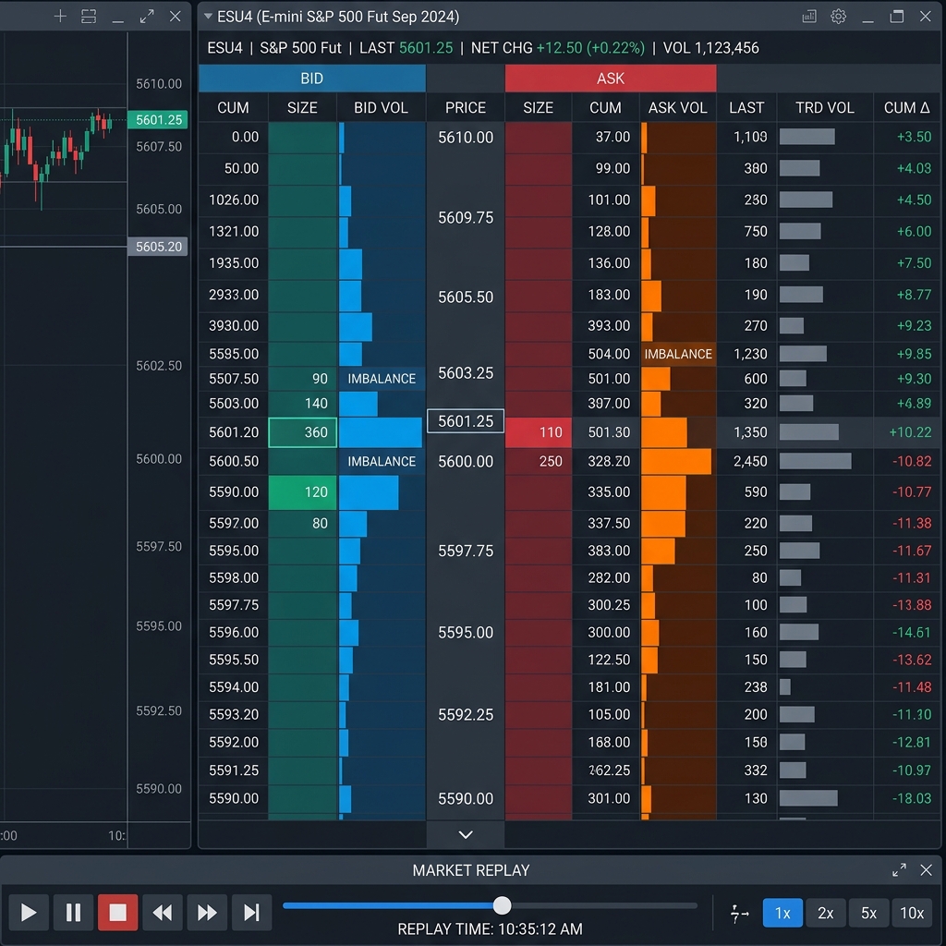Click the CUM Δ column header

pos(907,107)
